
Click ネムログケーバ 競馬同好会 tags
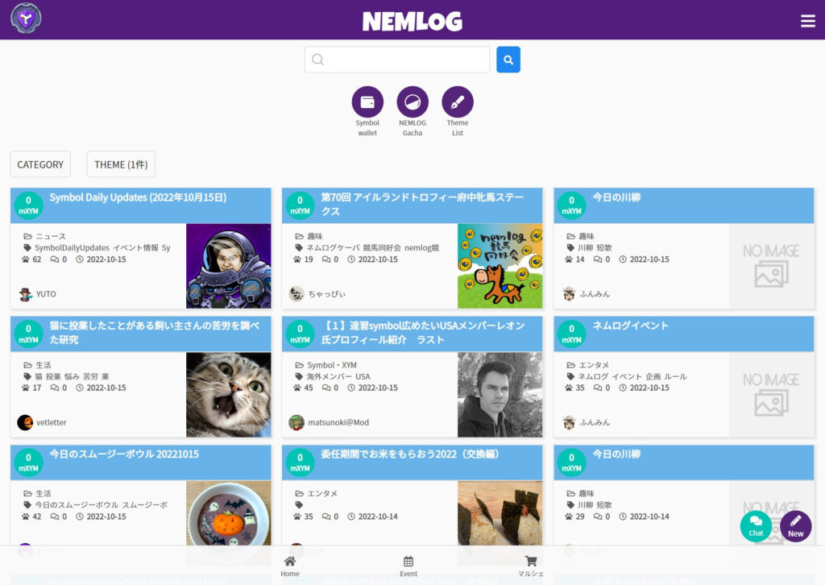(373, 248)
